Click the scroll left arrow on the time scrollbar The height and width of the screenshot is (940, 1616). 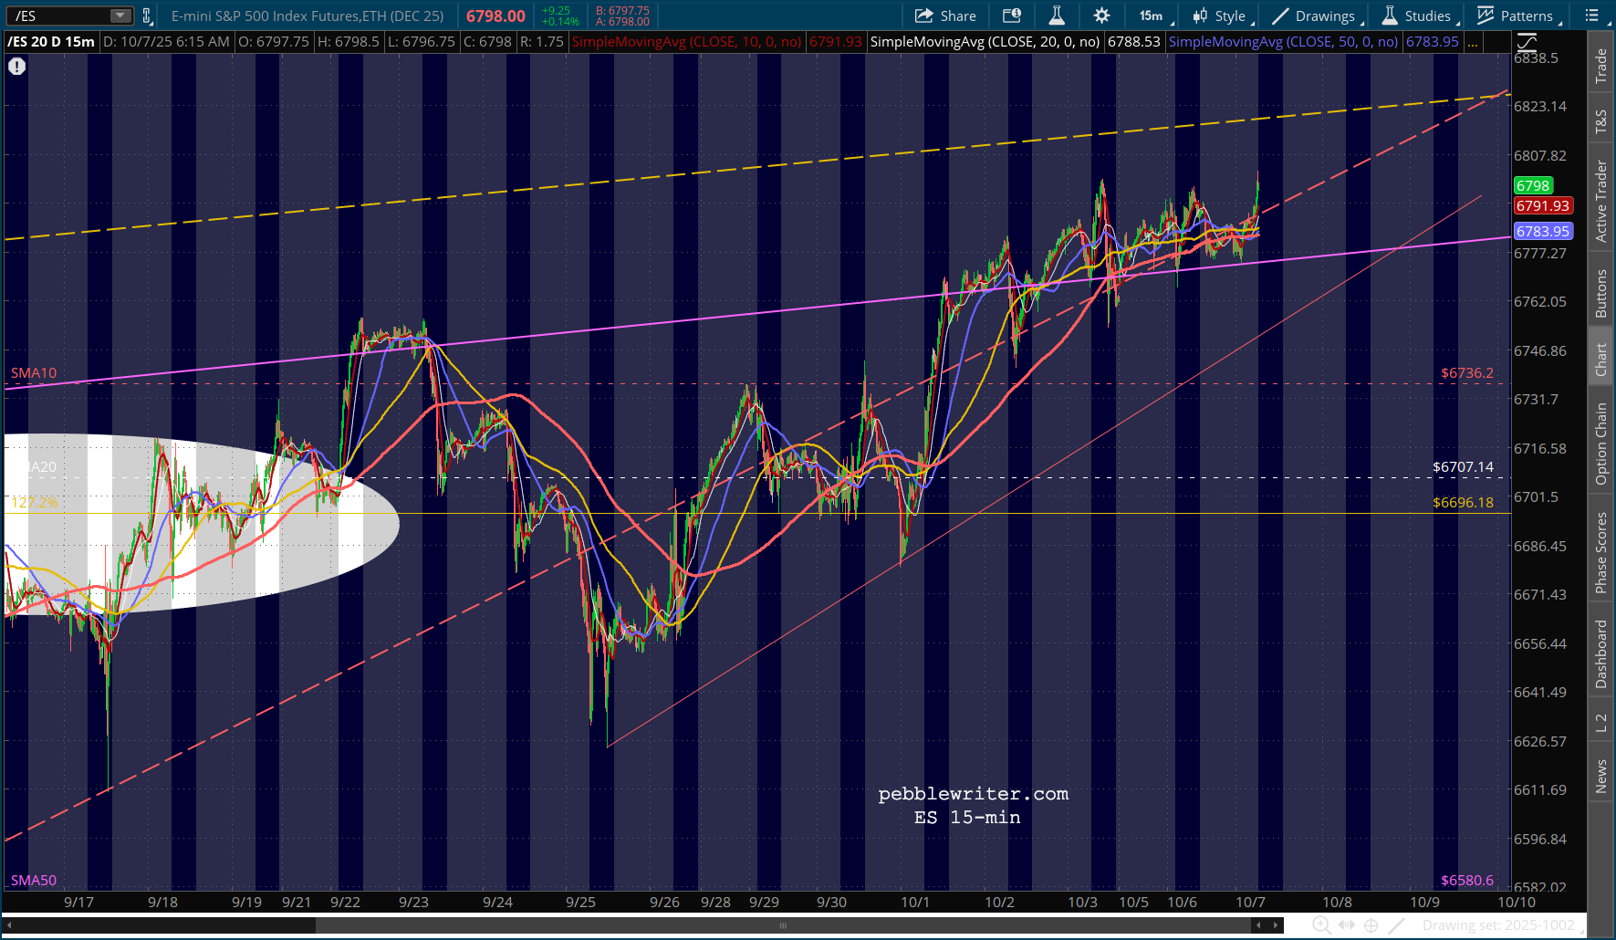tap(1258, 925)
